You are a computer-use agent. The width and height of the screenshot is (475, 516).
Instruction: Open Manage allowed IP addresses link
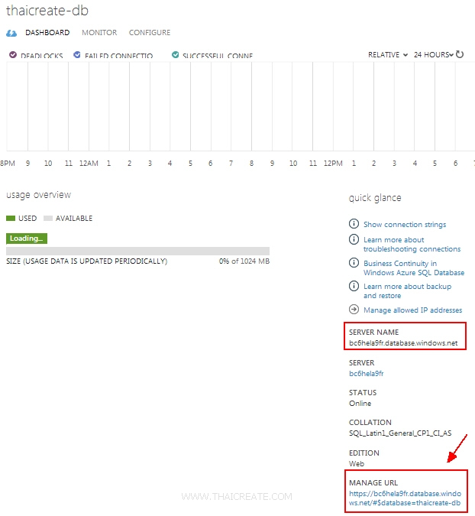click(412, 310)
